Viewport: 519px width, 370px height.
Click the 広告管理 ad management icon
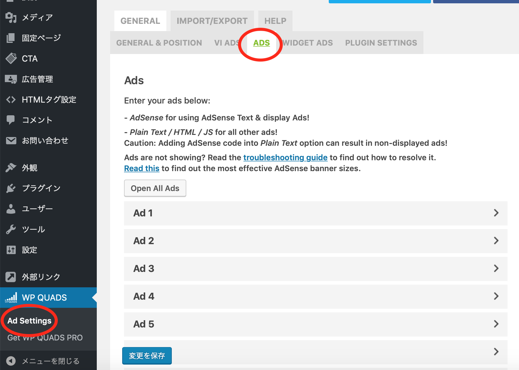tap(11, 79)
